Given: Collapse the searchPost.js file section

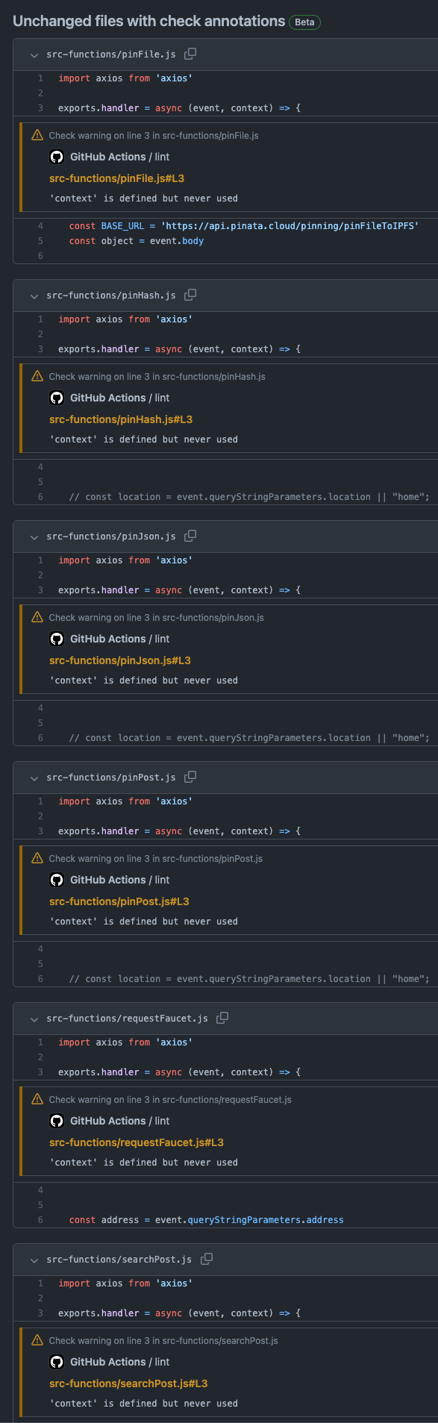Looking at the screenshot, I should 34,1260.
